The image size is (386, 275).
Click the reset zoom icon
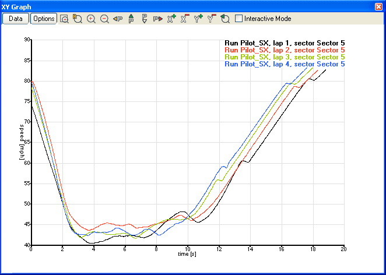[224, 19]
